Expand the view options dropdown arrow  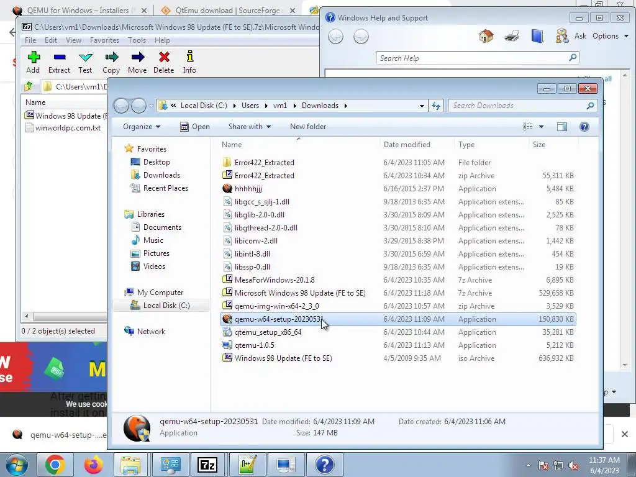click(x=541, y=127)
